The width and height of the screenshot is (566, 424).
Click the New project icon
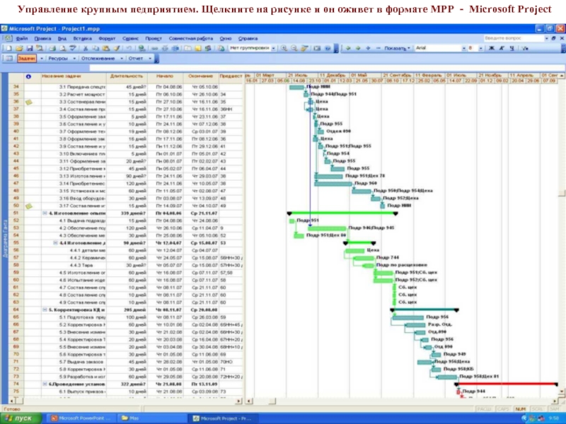coord(9,48)
